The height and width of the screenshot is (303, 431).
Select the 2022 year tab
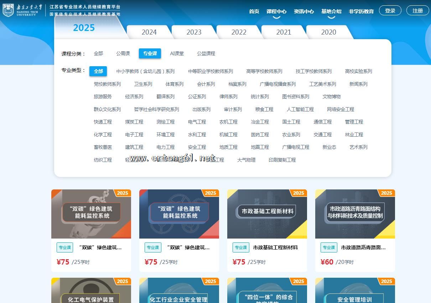[239, 32]
